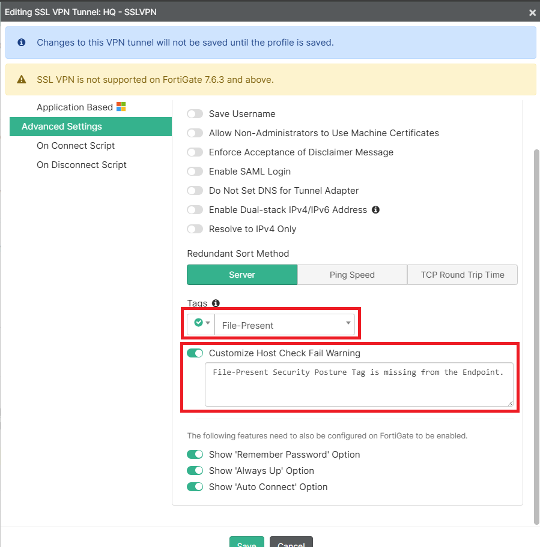The width and height of the screenshot is (540, 547).
Task: Open On Connect Script section
Action: pos(76,146)
